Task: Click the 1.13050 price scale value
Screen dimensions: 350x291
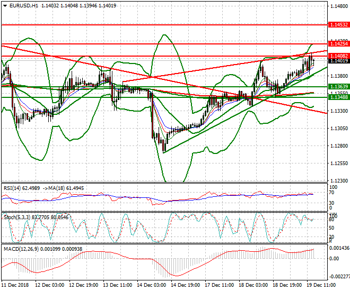Action: click(x=339, y=128)
